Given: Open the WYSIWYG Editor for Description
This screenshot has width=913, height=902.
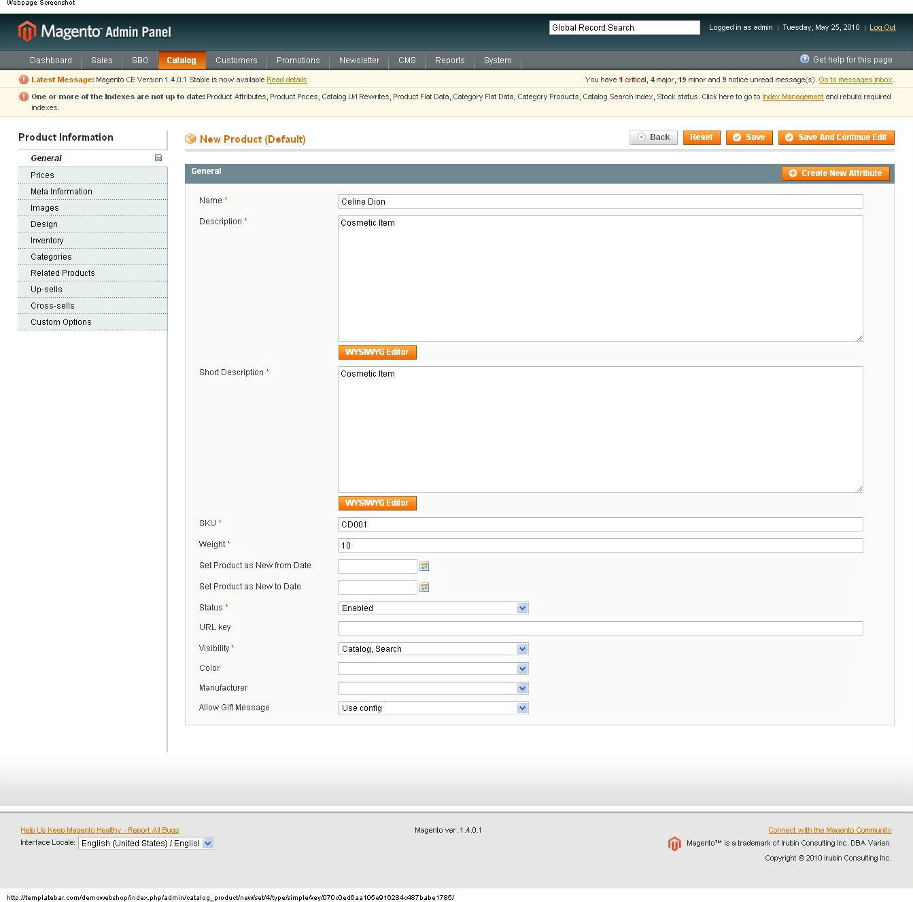Looking at the screenshot, I should [x=377, y=352].
